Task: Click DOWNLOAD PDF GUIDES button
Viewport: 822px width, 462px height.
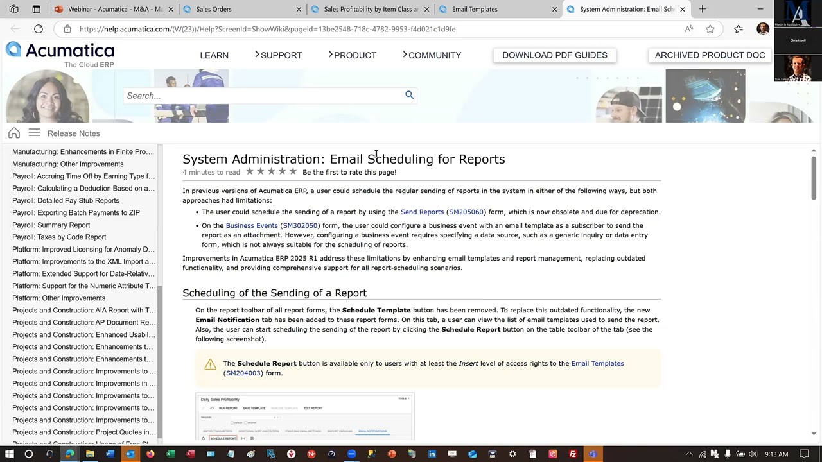Action: [555, 55]
